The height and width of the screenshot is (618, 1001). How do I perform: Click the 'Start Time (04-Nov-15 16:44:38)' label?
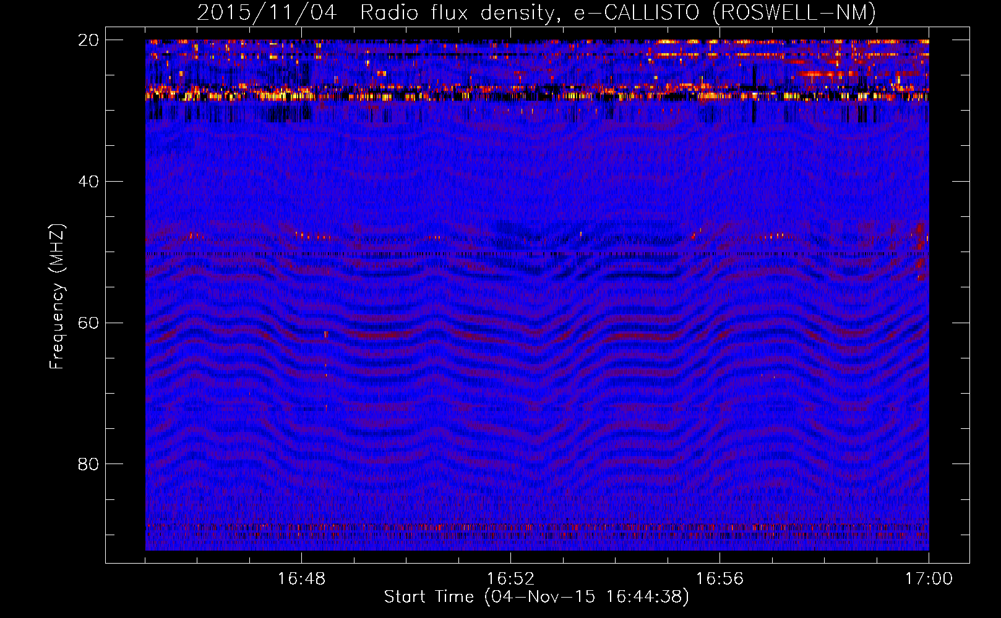536,597
